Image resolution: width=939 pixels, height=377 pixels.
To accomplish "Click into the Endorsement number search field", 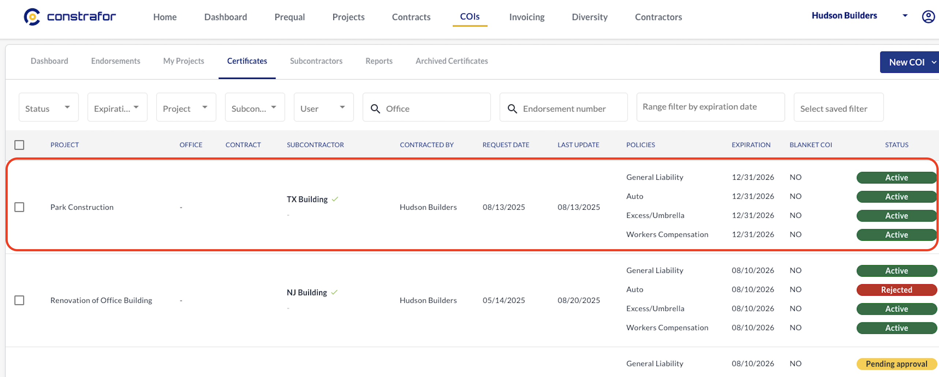I will click(x=564, y=107).
